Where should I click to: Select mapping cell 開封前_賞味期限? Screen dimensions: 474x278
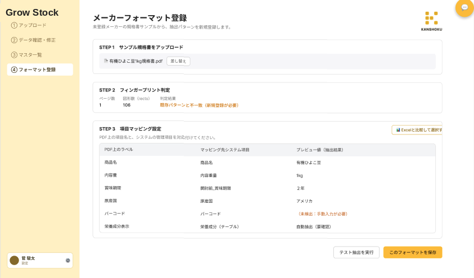[216, 188]
